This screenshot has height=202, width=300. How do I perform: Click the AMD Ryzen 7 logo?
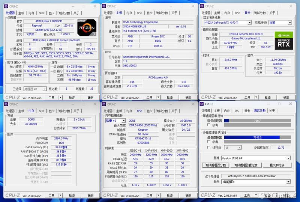coord(87,28)
